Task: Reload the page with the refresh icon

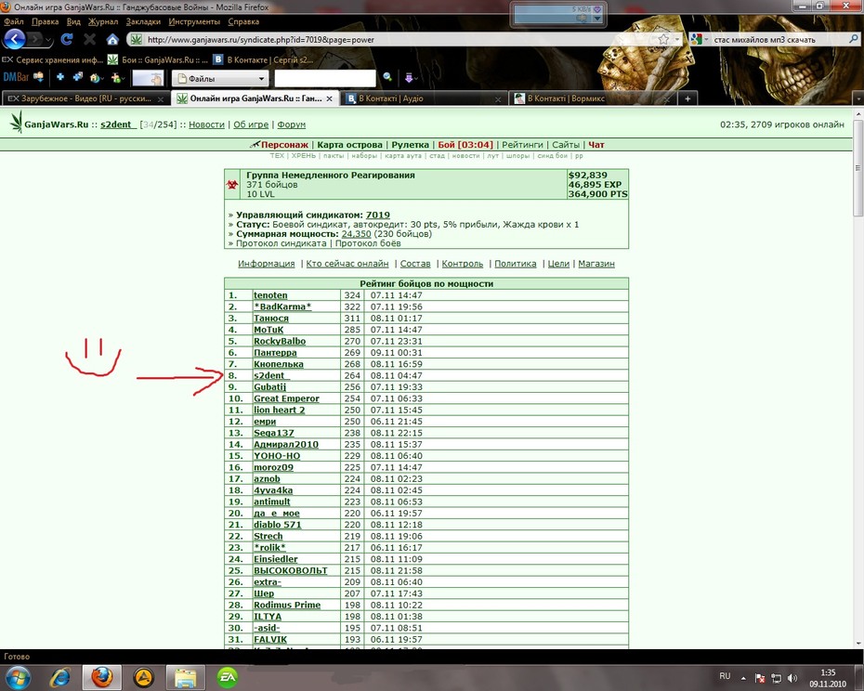Action: click(67, 39)
